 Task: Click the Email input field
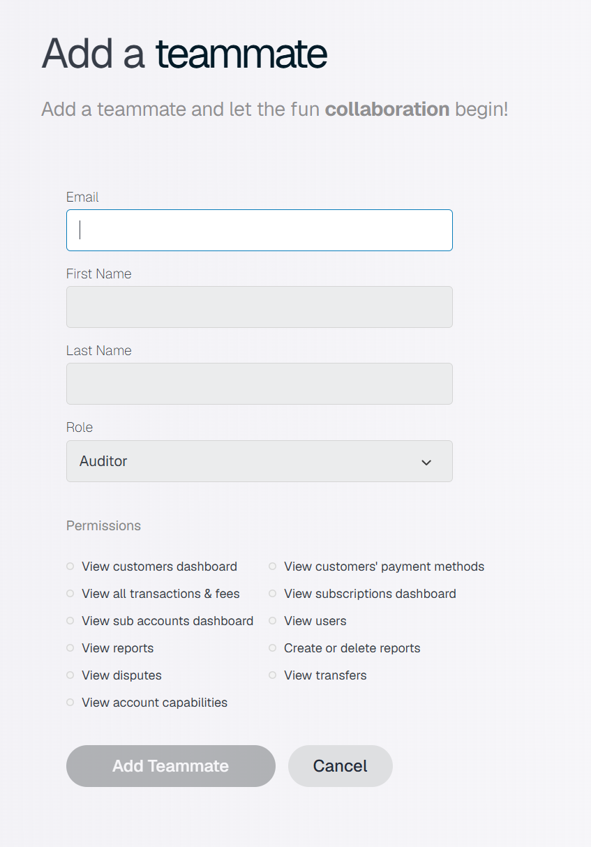[259, 230]
